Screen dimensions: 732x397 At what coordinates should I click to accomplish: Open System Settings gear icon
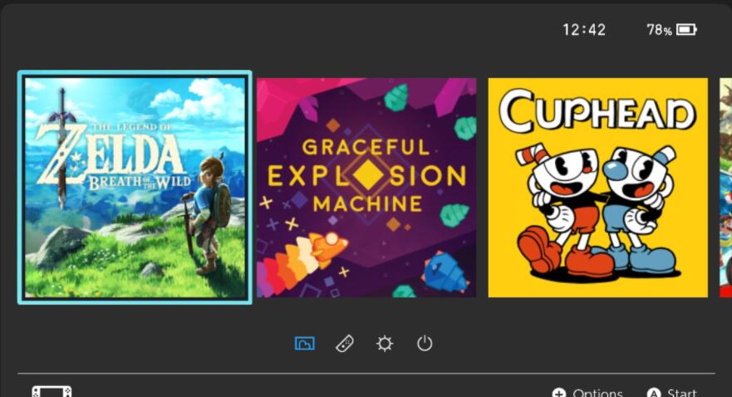[385, 344]
